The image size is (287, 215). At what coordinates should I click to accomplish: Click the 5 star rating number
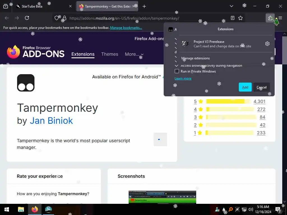(195, 101)
